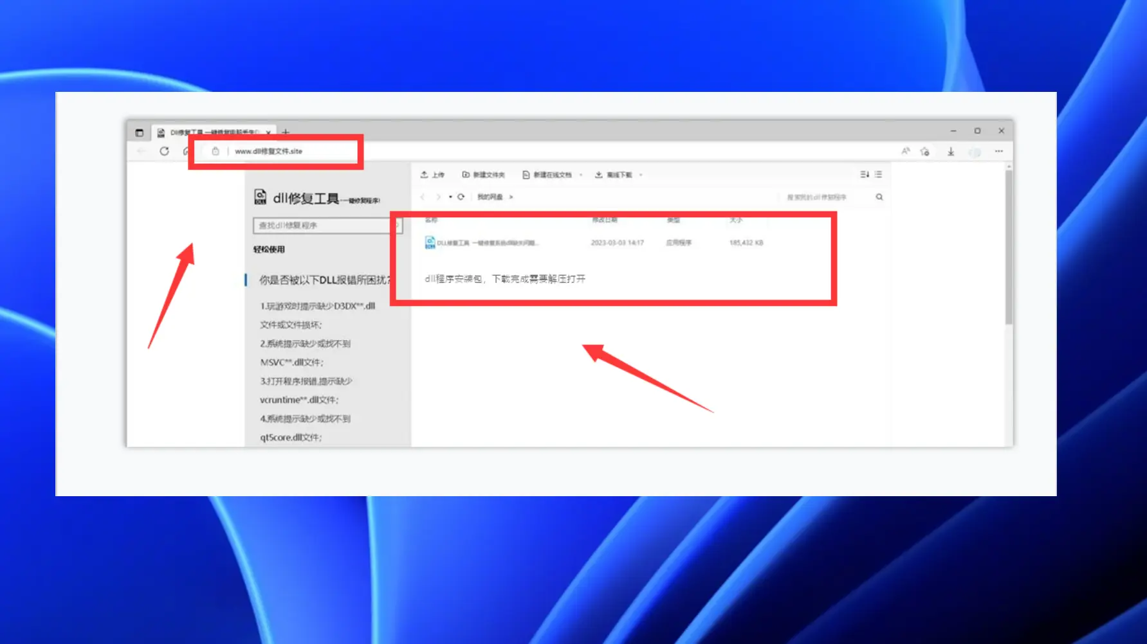Screen dimensions: 1147x644
Task: Open the tab actions menu icon
Action: tap(140, 132)
